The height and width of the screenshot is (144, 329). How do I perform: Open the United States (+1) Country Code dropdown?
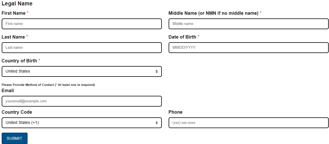(x=82, y=123)
